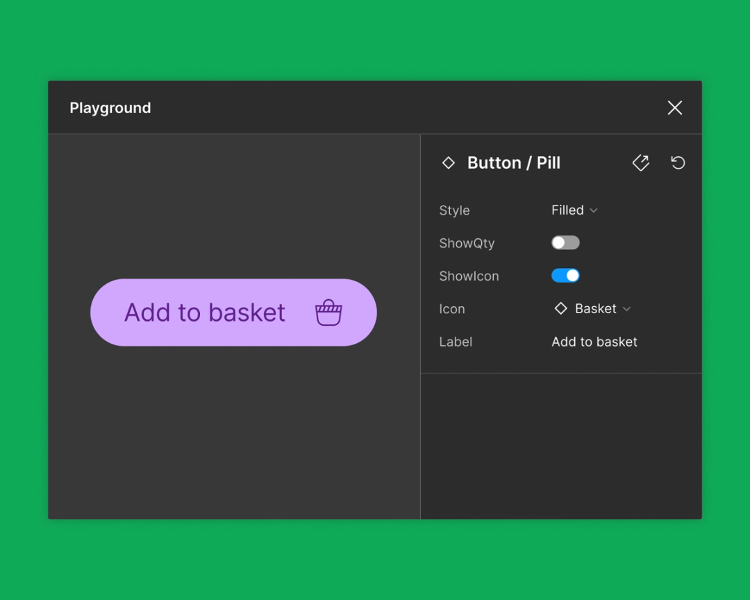Click the diamond icon in the Basket row

(560, 308)
